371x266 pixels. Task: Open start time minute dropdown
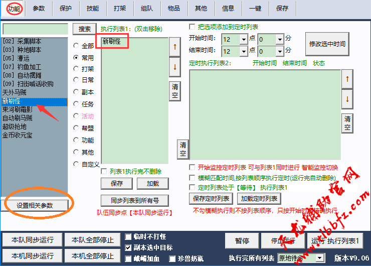pos(280,39)
